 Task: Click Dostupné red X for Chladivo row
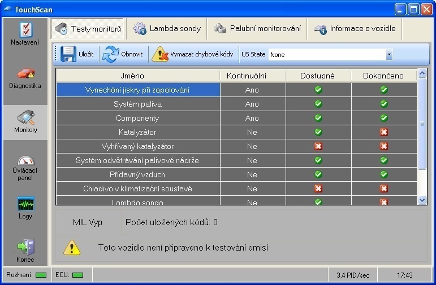[x=318, y=188]
